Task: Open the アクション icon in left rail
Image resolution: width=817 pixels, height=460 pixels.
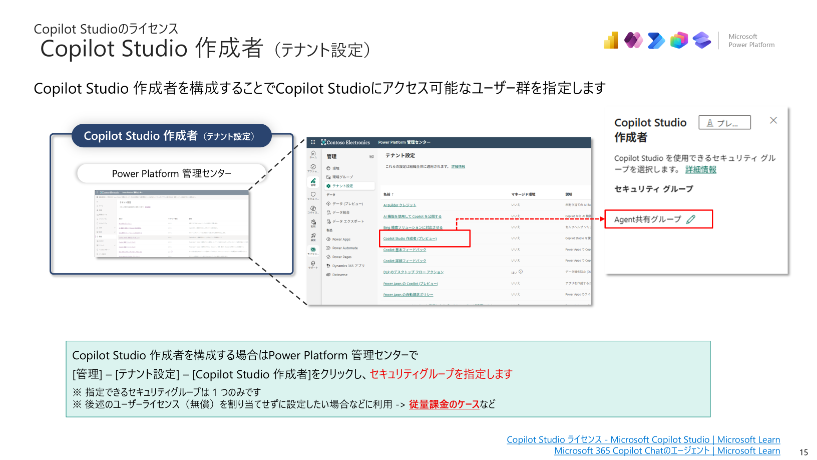Action: pos(313,168)
